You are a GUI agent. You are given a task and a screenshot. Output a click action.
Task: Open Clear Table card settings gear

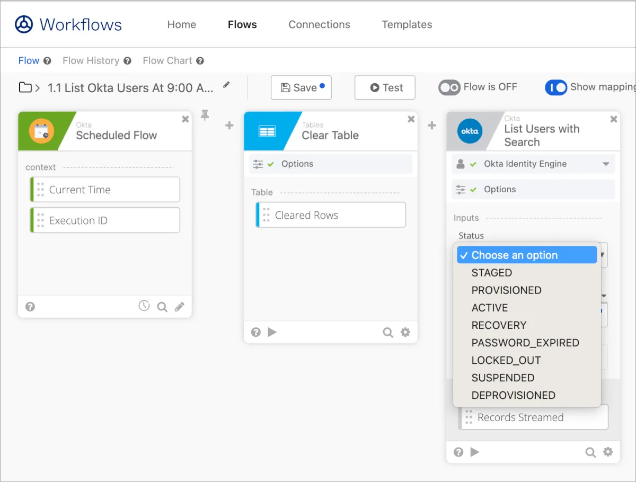pyautogui.click(x=405, y=332)
